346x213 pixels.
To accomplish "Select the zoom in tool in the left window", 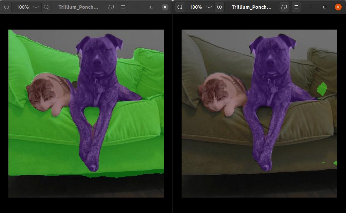I will tap(47, 7).
